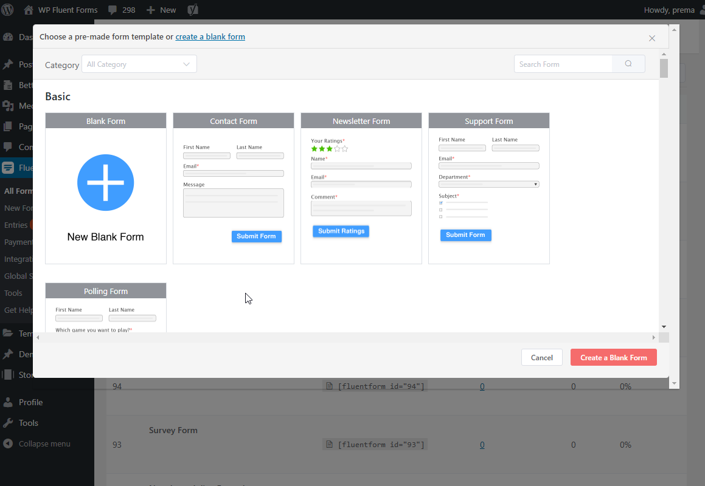This screenshot has width=705, height=486.
Task: Close the template dialog with X icon
Action: coord(652,39)
